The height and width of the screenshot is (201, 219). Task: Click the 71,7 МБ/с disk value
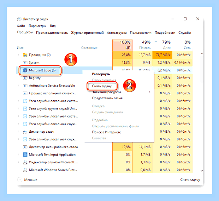click(163, 55)
